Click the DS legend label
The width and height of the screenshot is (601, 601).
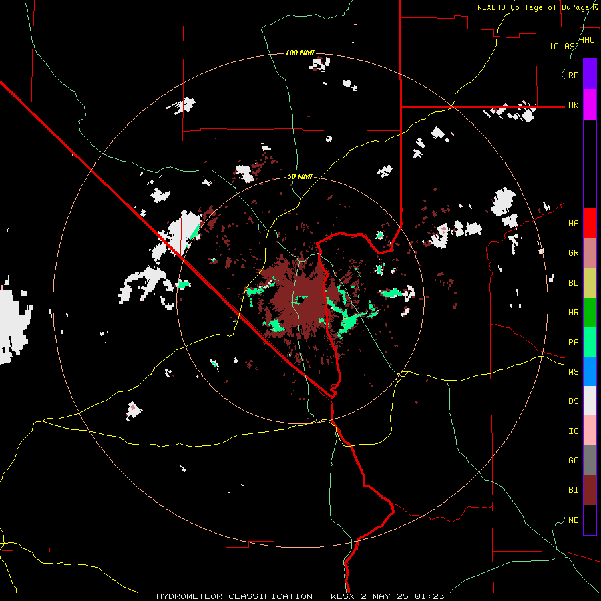573,401
